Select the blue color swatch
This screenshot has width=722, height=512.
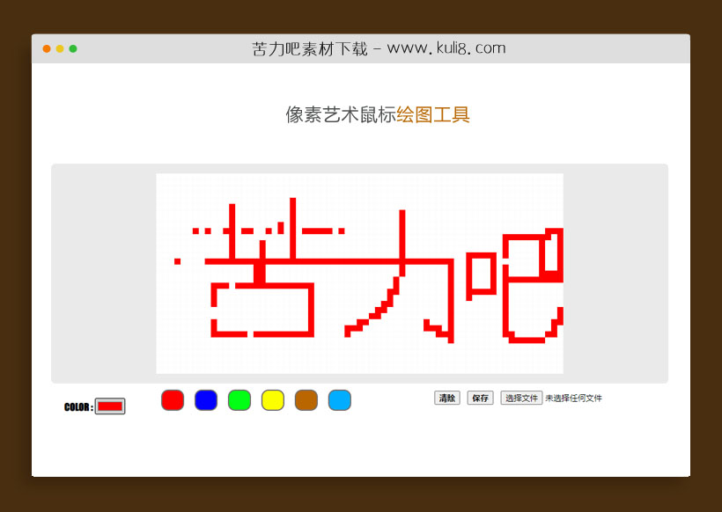pyautogui.click(x=205, y=399)
